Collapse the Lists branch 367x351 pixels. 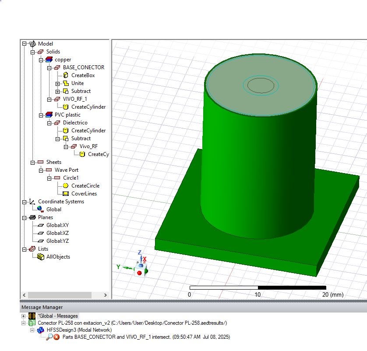pos(25,249)
